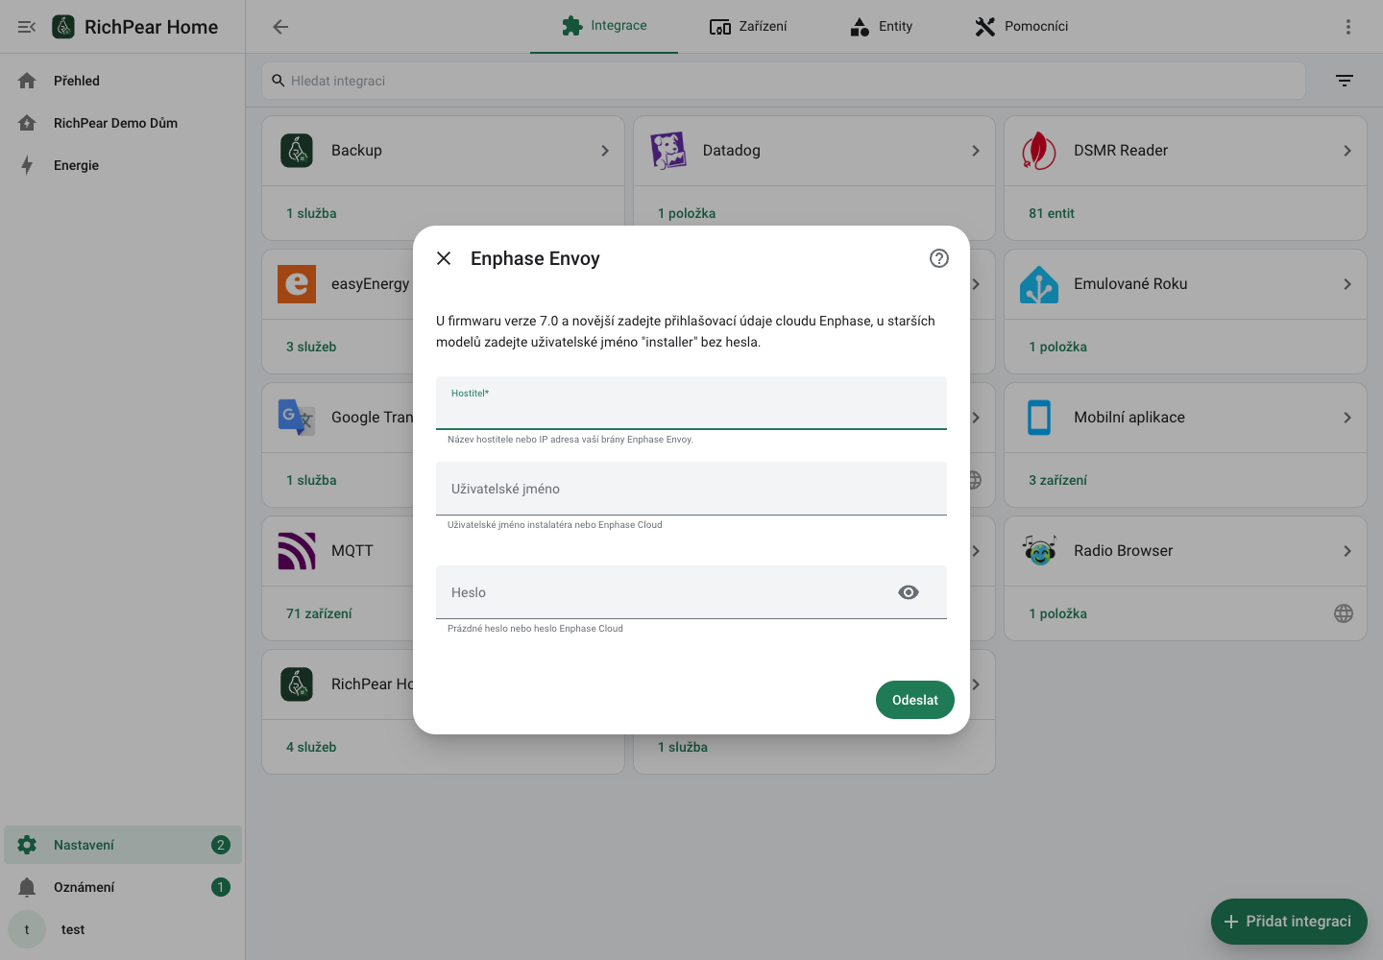Click the search magnifier icon

coord(279,81)
